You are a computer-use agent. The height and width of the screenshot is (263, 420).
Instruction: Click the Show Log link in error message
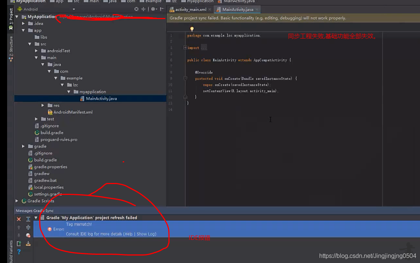(x=146, y=234)
